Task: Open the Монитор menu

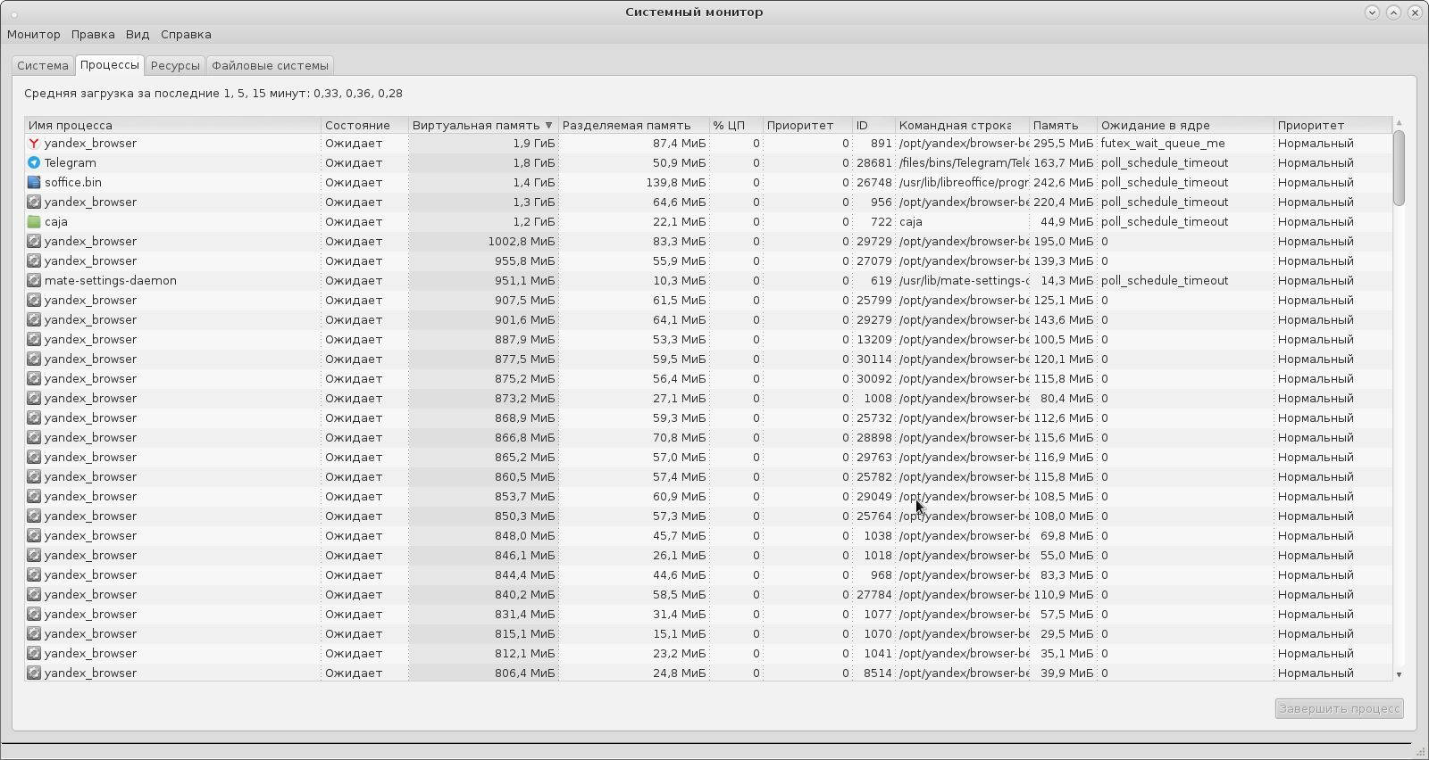Action: (x=34, y=35)
